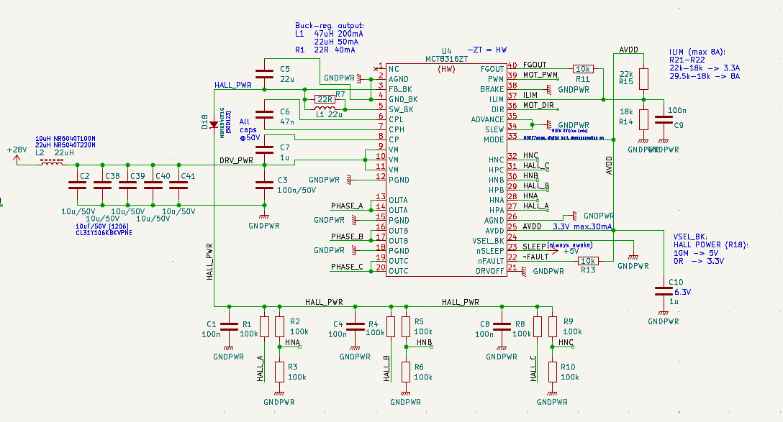
Task: Select the PHASE_A net label
Action: pyautogui.click(x=347, y=206)
